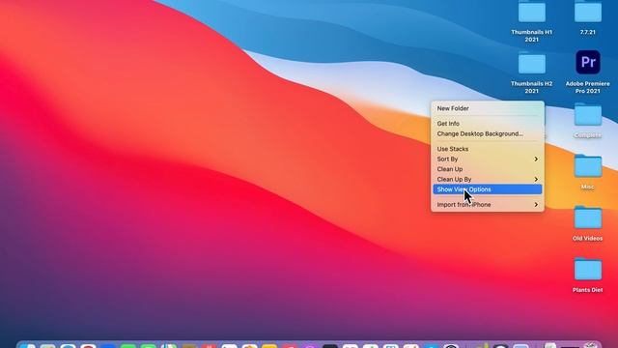Select the Thumbnails H2 2021 folder icon
The height and width of the screenshot is (348, 618).
pos(532,63)
